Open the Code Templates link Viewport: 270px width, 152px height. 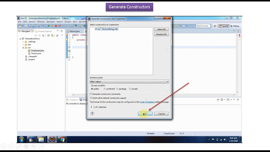point(147,102)
